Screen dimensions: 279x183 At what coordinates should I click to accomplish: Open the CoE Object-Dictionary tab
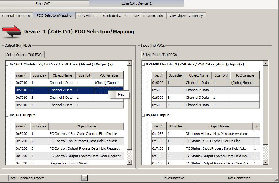click(186, 16)
